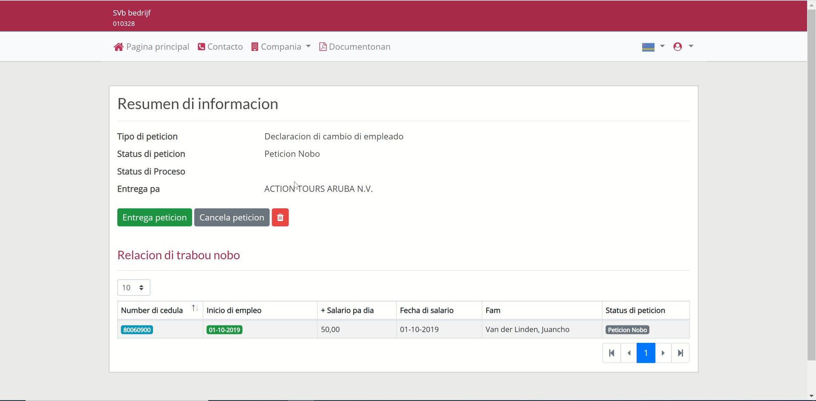The image size is (816, 401).
Task: Click the red trash delete button
Action: [280, 217]
